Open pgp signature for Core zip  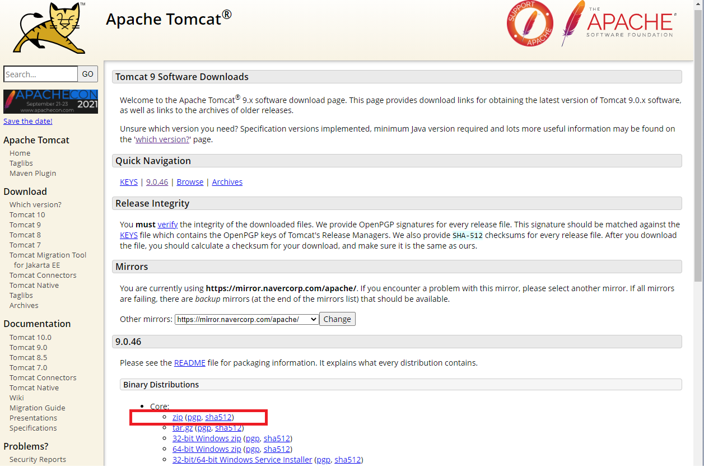(194, 418)
